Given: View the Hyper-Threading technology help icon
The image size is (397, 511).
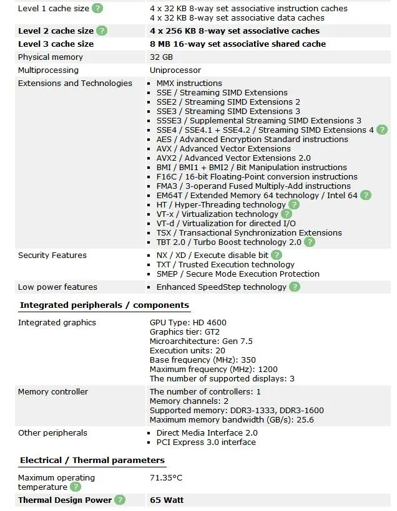Looking at the screenshot, I should (294, 204).
